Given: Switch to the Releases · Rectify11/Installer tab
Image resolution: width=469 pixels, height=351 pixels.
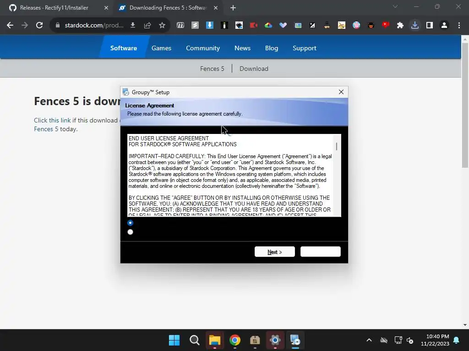Looking at the screenshot, I should 54,8.
